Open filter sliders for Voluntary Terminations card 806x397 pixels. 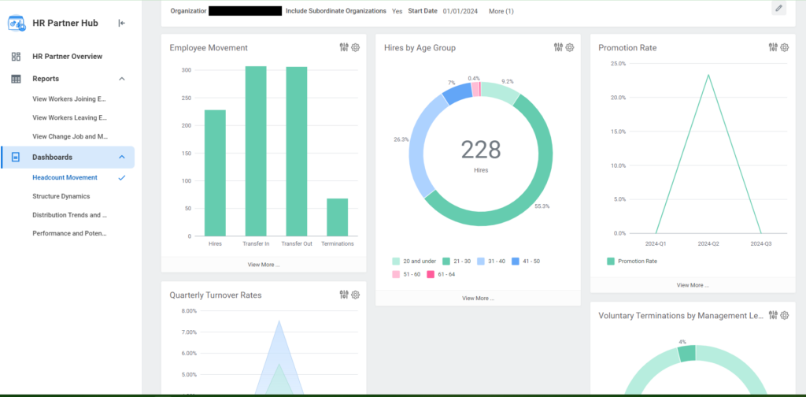[x=773, y=315]
